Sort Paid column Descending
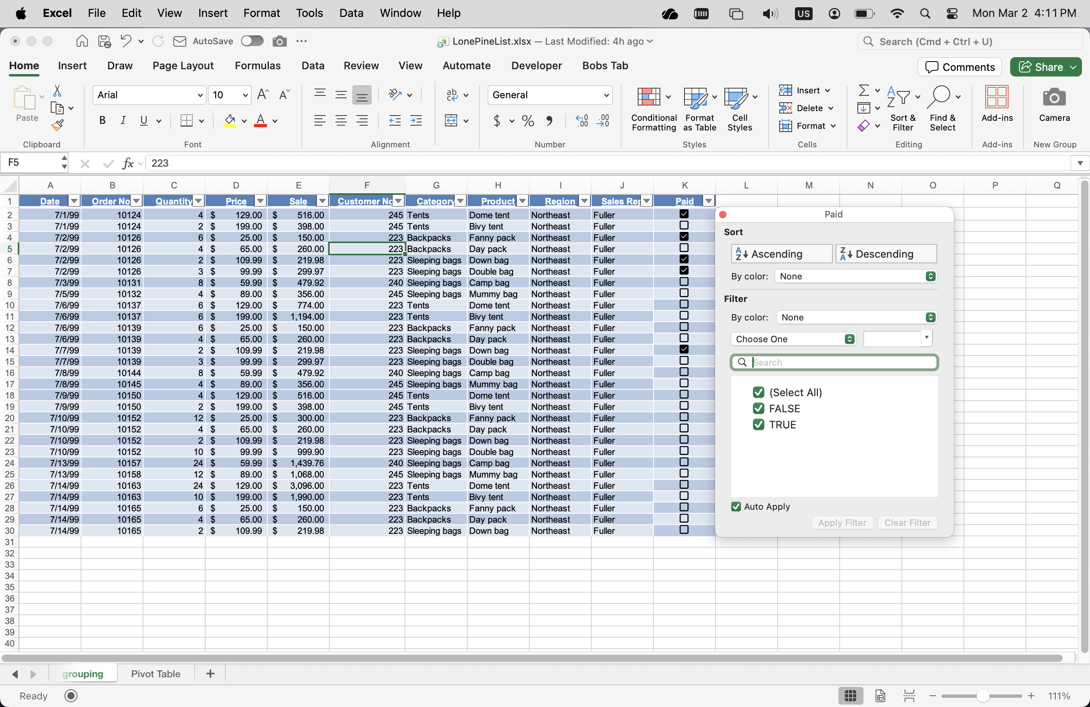The height and width of the screenshot is (707, 1090). coord(886,254)
